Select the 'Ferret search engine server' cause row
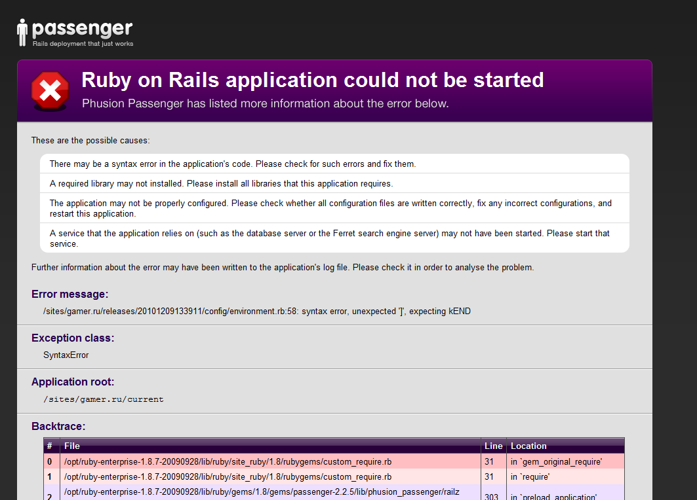Screen dimensions: 697x500 334,238
